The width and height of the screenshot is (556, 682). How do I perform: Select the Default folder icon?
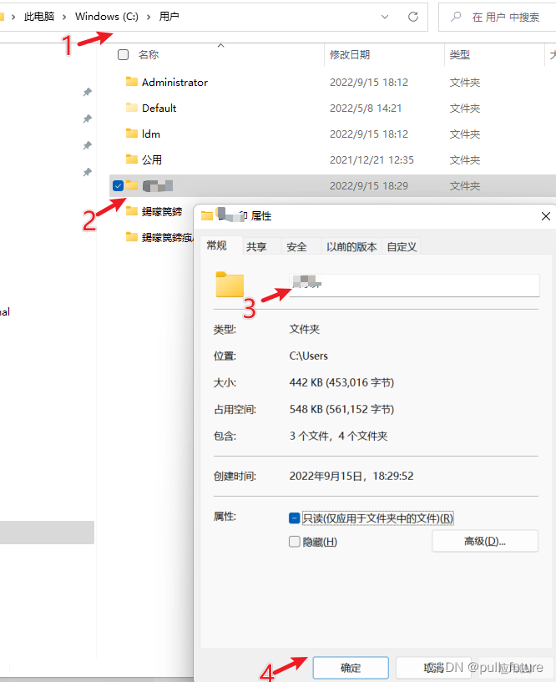click(x=132, y=108)
